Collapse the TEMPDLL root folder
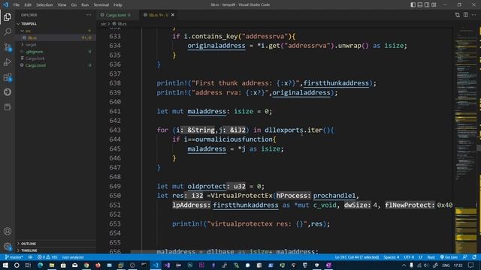This screenshot has height=270, width=481. (29, 23)
